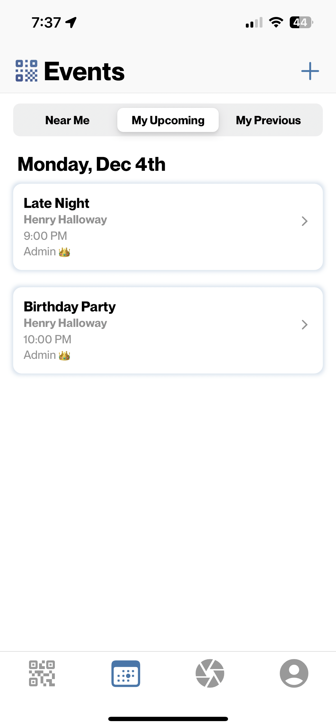Tap the location arrow in status bar

pos(71,22)
